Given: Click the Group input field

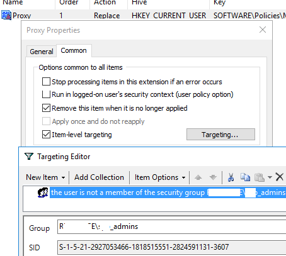Looking at the screenshot, I should pos(171,226).
